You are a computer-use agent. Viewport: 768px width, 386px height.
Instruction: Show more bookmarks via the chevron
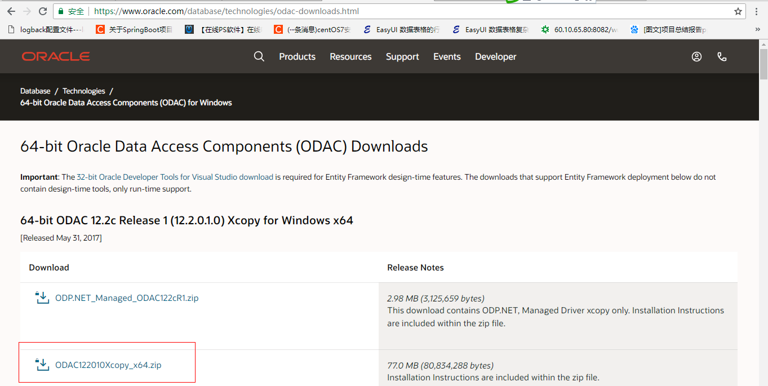[758, 29]
